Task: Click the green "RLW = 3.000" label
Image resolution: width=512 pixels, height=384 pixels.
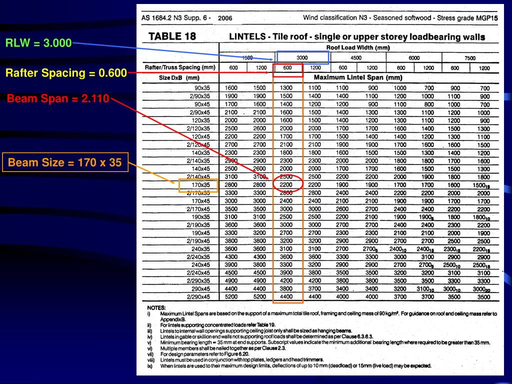Action: (38, 43)
